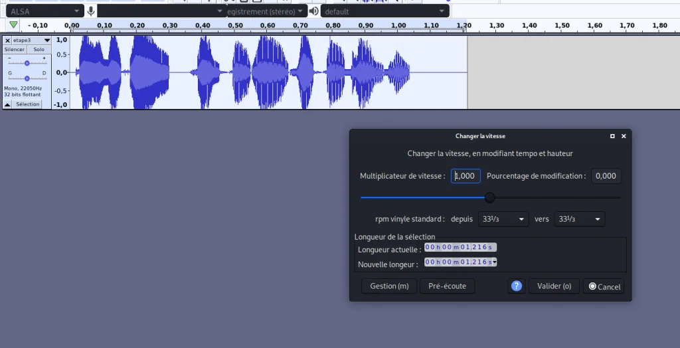Close the Changer la vitesse dialog

click(624, 136)
